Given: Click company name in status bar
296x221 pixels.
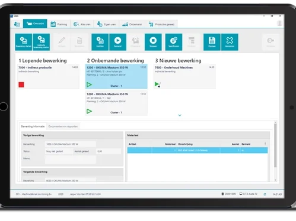Looking at the screenshot, I should (x=34, y=194).
